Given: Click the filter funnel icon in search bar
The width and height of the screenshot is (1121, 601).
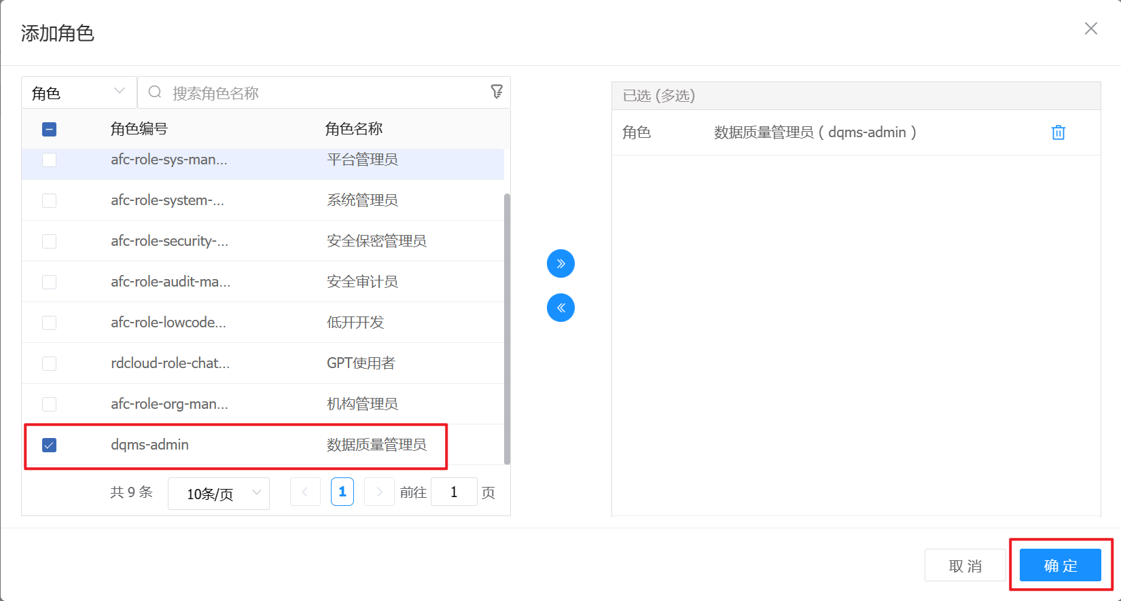Looking at the screenshot, I should (497, 92).
